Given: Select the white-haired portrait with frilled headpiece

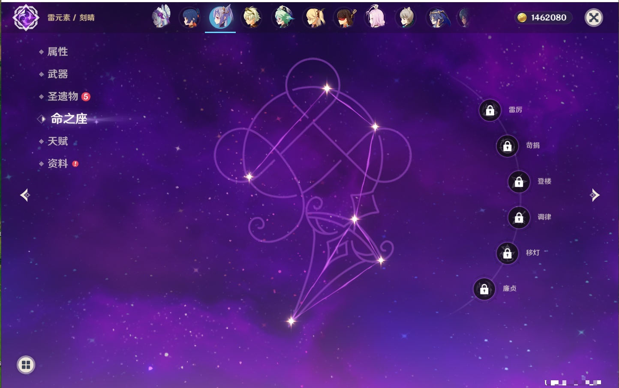Looking at the screenshot, I should 161,17.
